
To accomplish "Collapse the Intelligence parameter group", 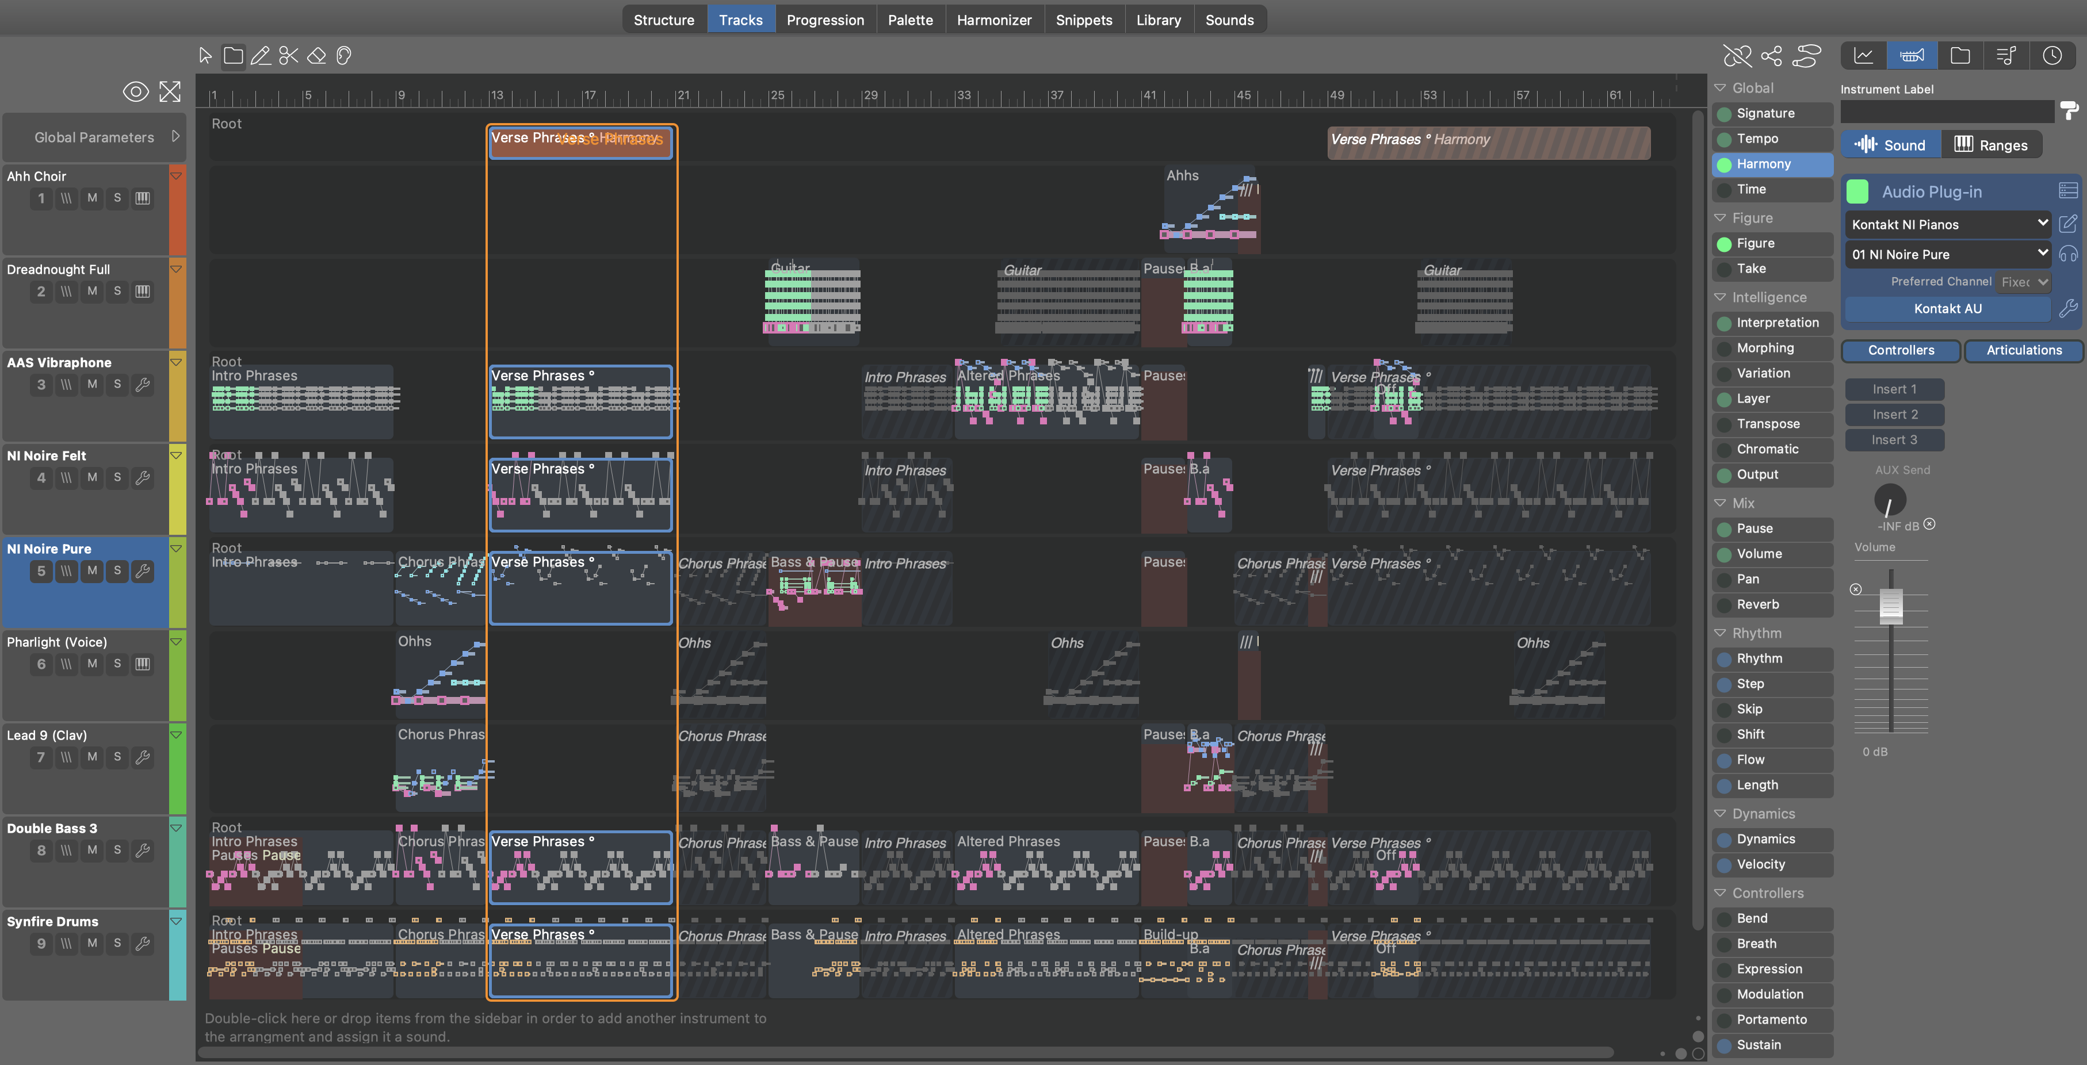I will pos(1720,297).
